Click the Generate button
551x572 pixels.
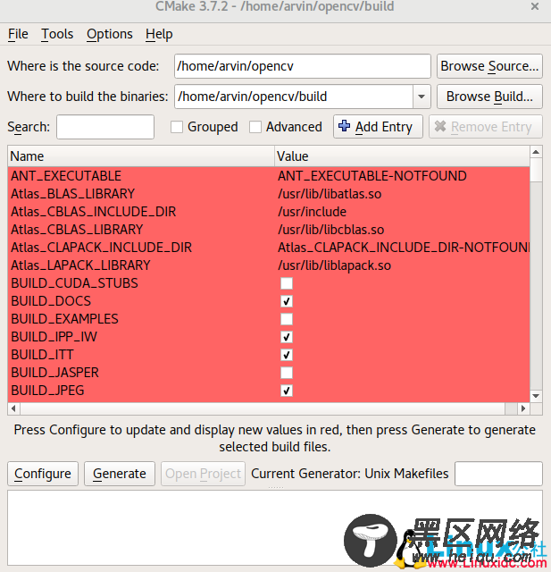[x=120, y=474]
